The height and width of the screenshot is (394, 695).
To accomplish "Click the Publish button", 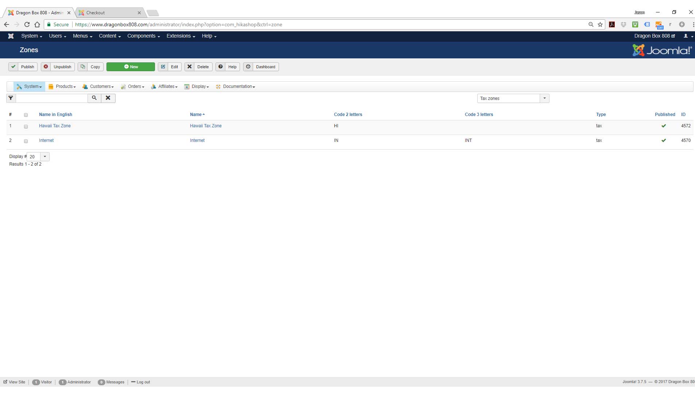I will (x=23, y=67).
